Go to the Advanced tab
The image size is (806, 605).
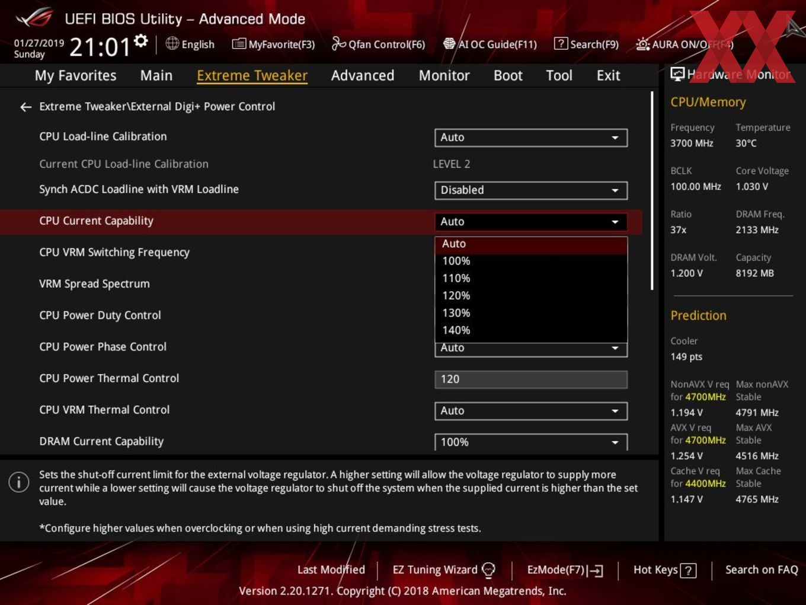363,75
